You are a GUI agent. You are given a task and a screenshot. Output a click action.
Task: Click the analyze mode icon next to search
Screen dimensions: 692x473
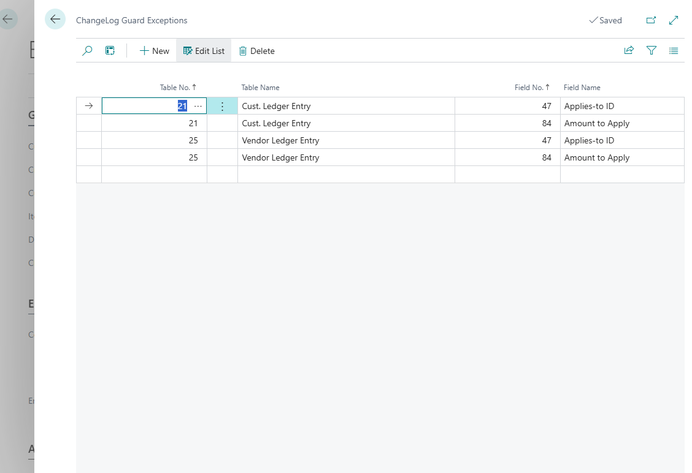pos(110,51)
